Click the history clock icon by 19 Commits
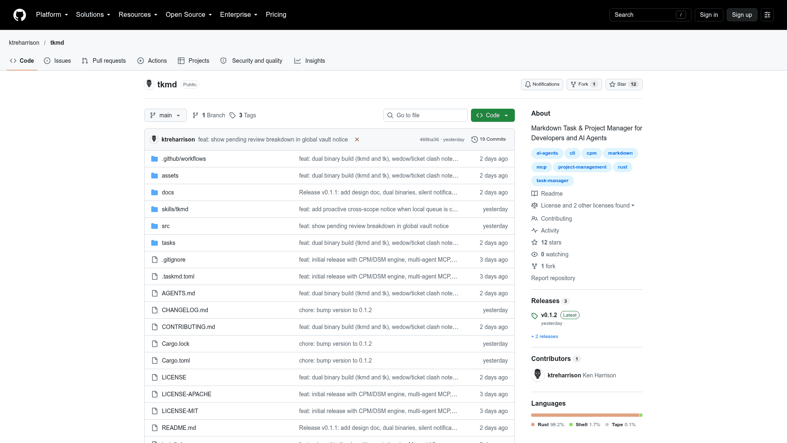This screenshot has height=443, width=787. coord(475,139)
